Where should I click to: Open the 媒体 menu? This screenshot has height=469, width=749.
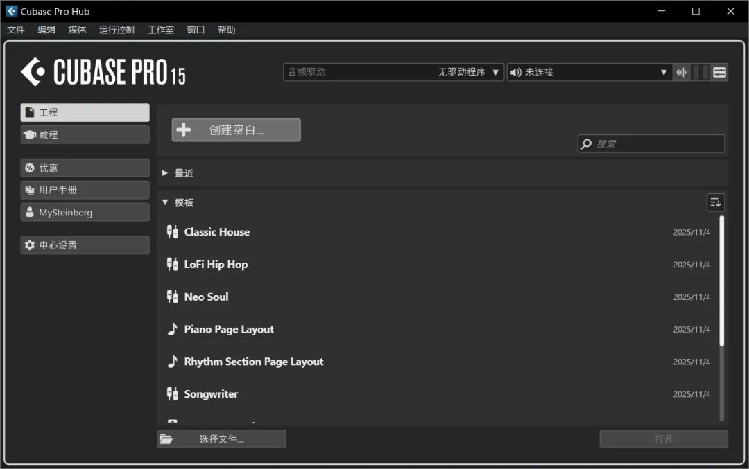click(77, 30)
